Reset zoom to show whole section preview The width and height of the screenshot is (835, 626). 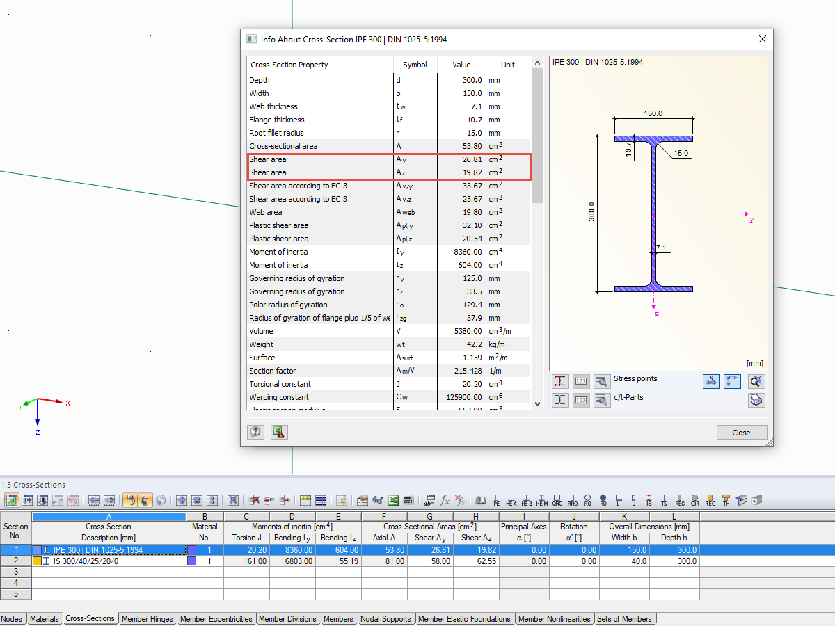click(x=756, y=380)
